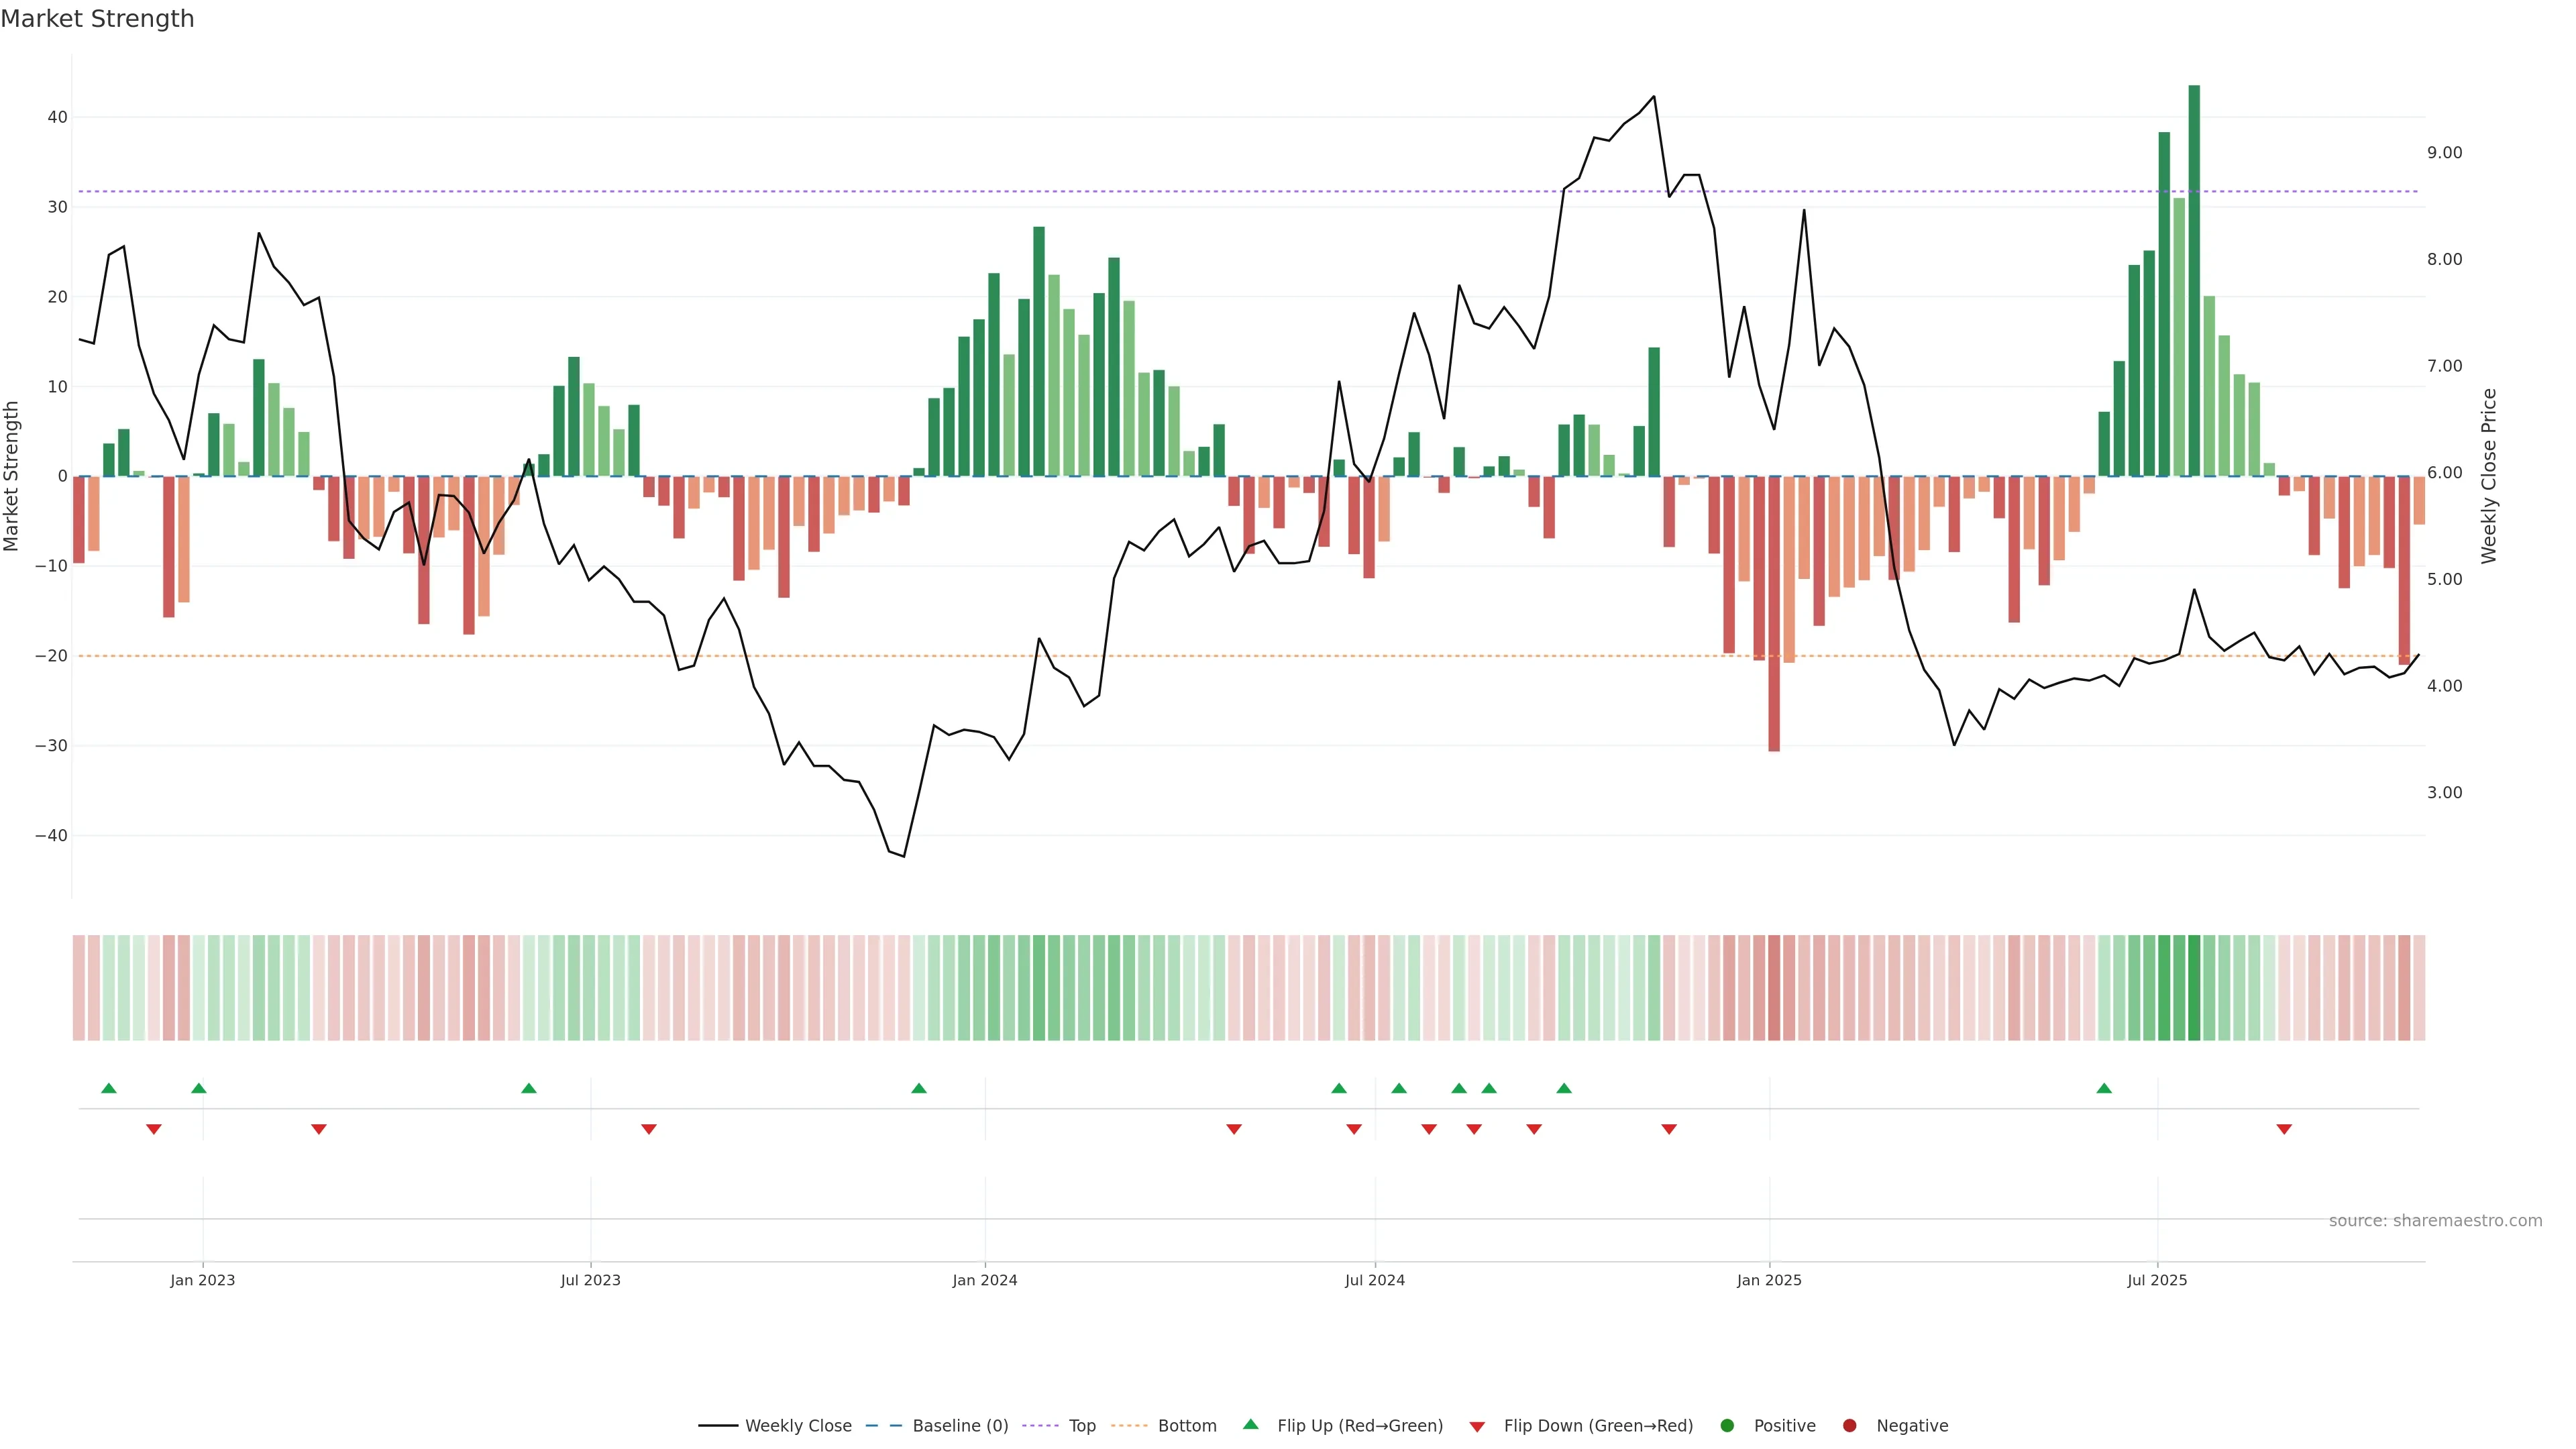Select the last Flip Down marker after Jul 2025
The height and width of the screenshot is (1449, 2576).
pos(2284,1129)
